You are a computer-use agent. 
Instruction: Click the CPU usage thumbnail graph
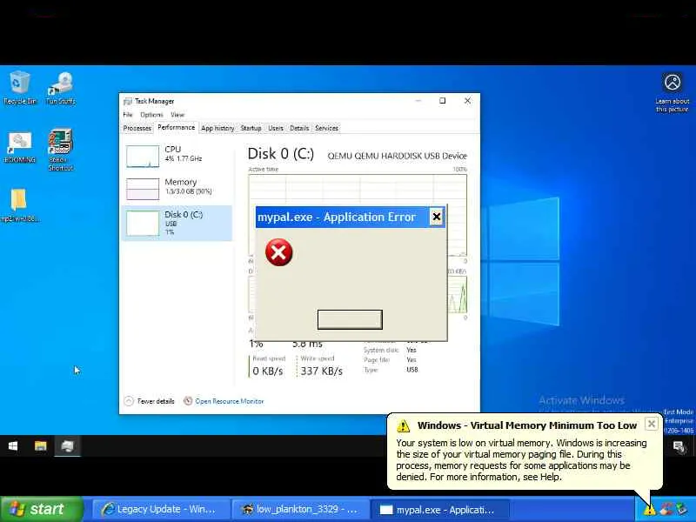coord(143,157)
